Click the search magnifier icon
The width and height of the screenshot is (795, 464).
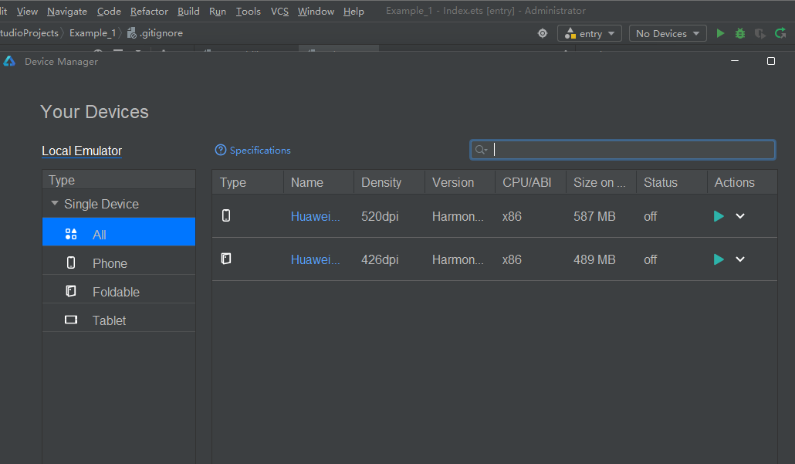(x=481, y=150)
